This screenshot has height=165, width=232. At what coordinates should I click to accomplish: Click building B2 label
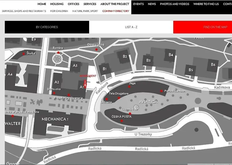point(125,56)
